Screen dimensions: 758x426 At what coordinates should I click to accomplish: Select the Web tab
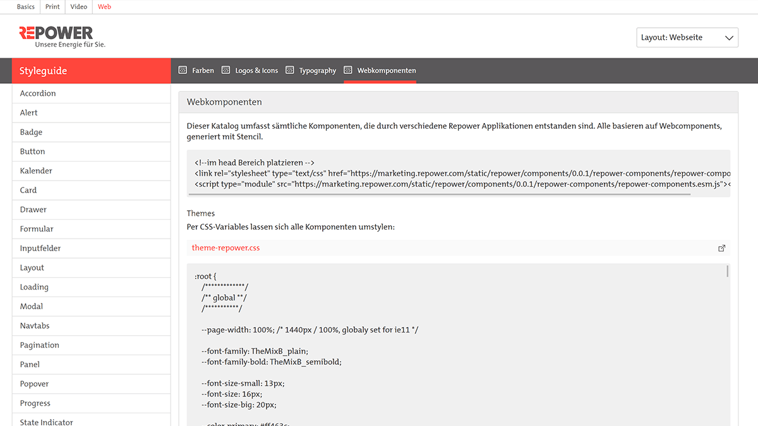[104, 7]
